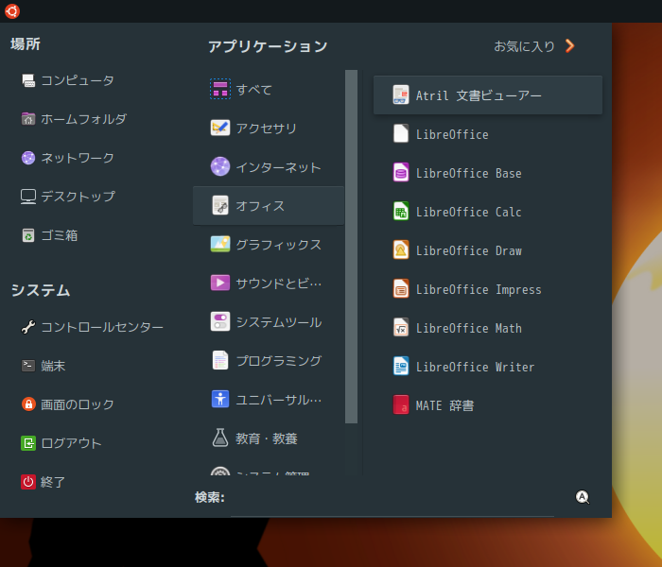Viewport: 662px width, 567px height.
Task: Click the category list vertical scrollbar
Action: pos(351,247)
